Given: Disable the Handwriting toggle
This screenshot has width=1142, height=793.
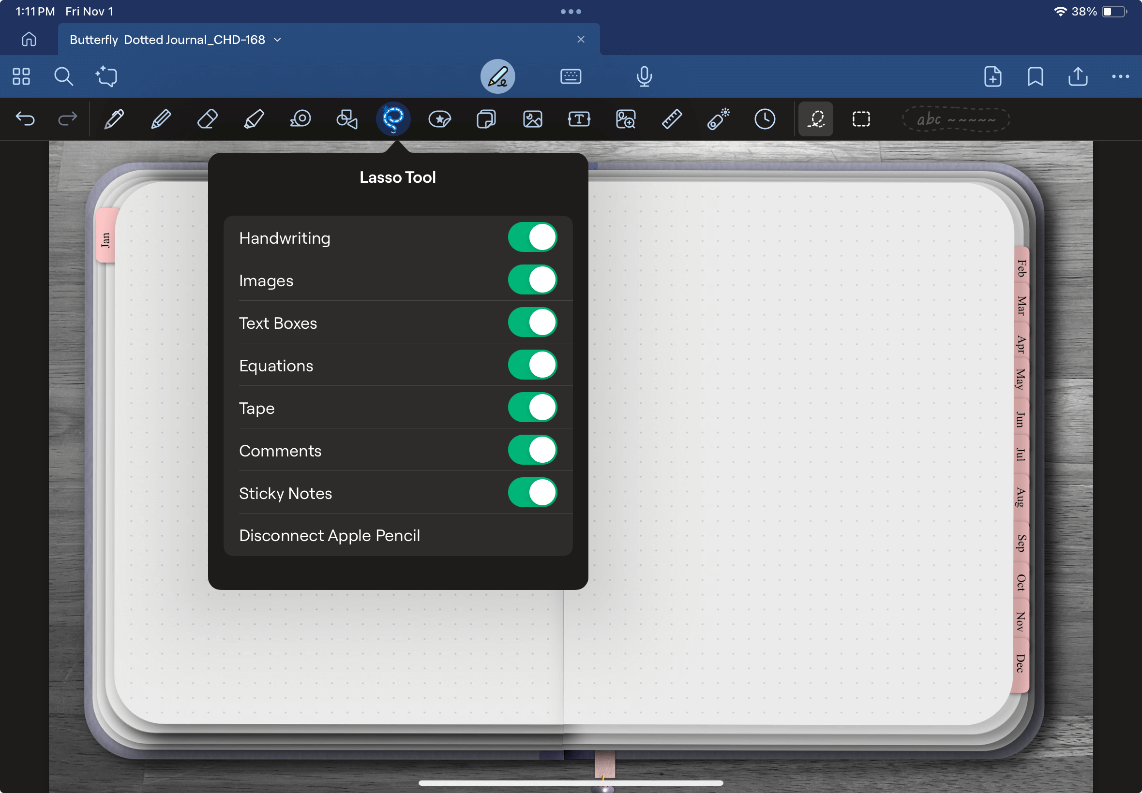Looking at the screenshot, I should (x=532, y=237).
